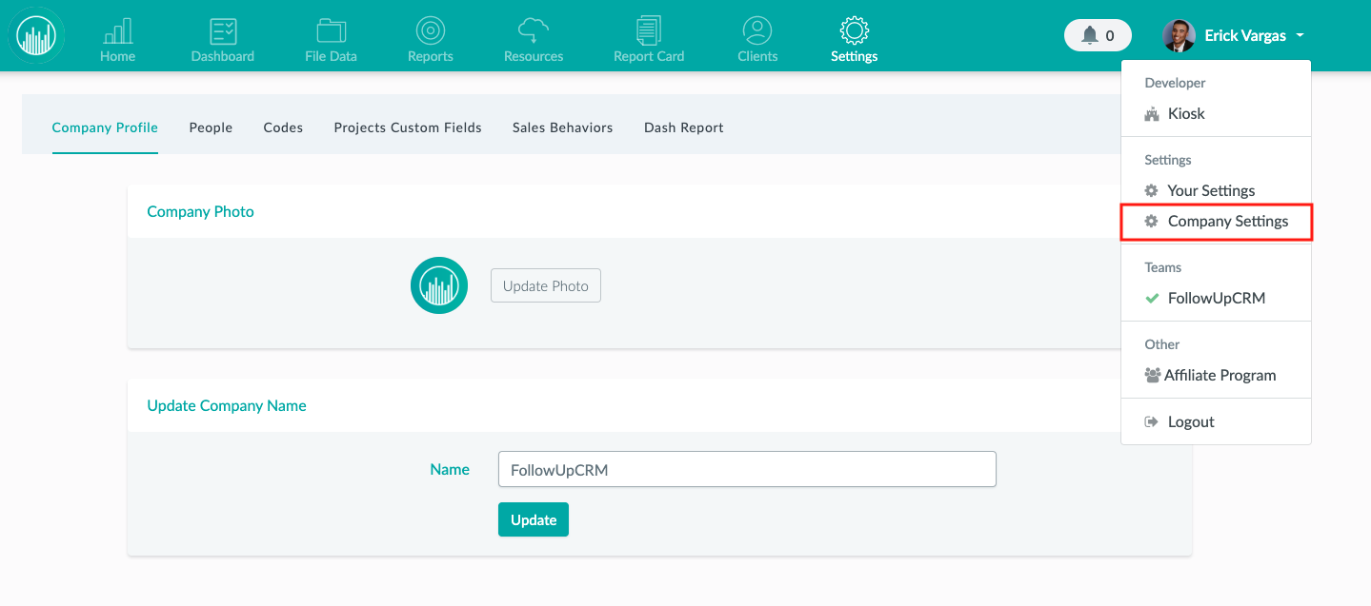This screenshot has width=1371, height=606.
Task: Open the File Data folder icon
Action: 331,31
